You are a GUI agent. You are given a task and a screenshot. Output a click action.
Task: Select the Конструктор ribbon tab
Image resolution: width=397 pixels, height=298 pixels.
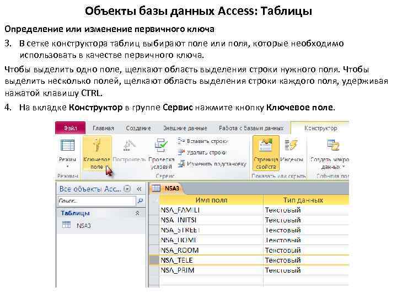pos(320,128)
